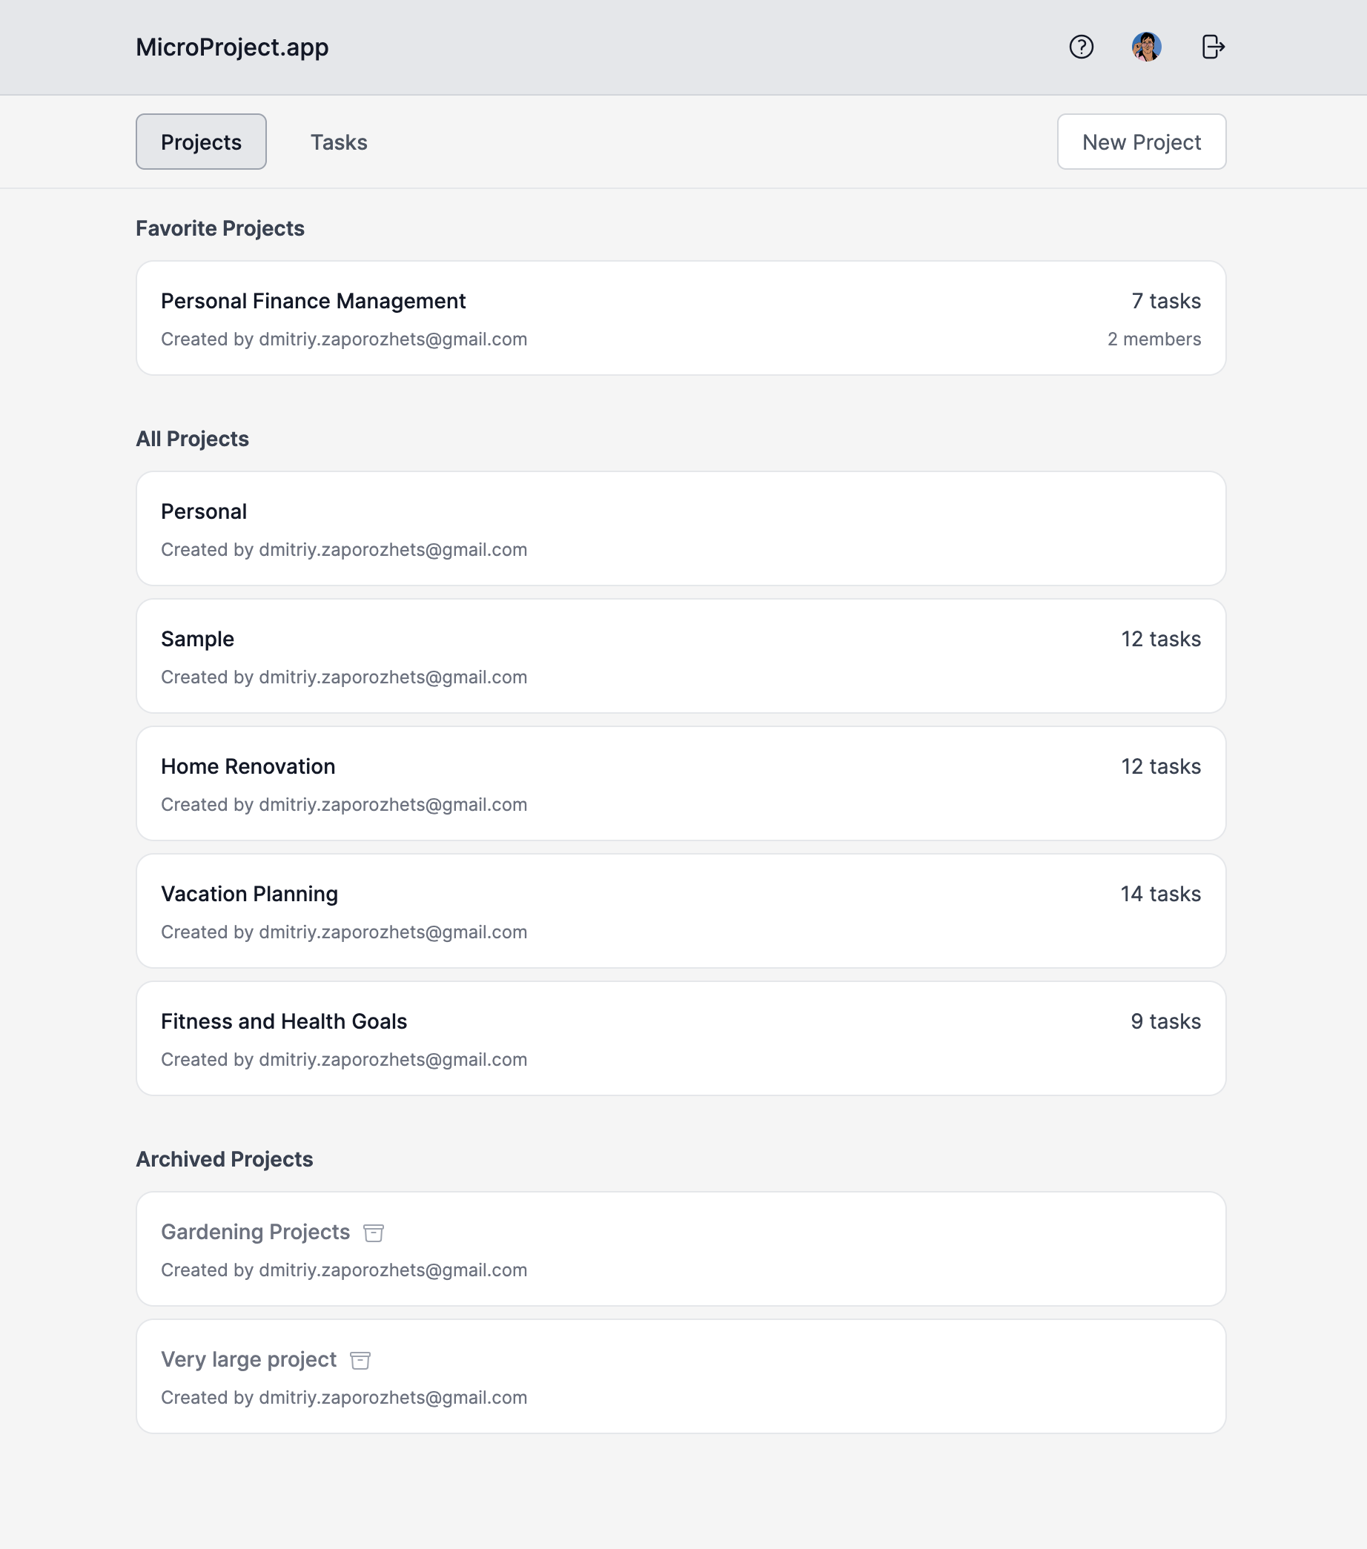The width and height of the screenshot is (1367, 1549).
Task: Switch to the Tasks tab
Action: pyautogui.click(x=338, y=142)
